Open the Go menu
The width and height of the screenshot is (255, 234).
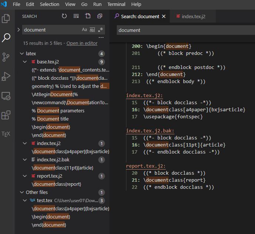click(x=84, y=4)
